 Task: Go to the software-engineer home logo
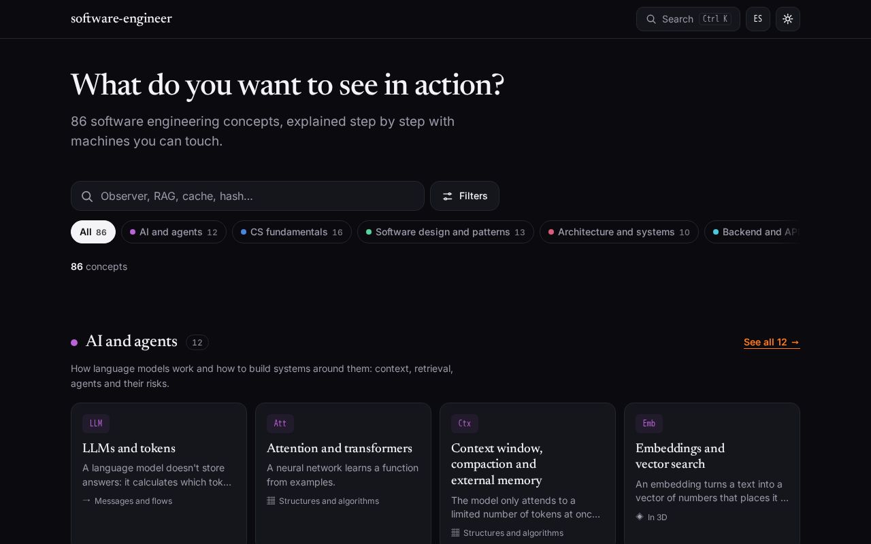point(121,19)
